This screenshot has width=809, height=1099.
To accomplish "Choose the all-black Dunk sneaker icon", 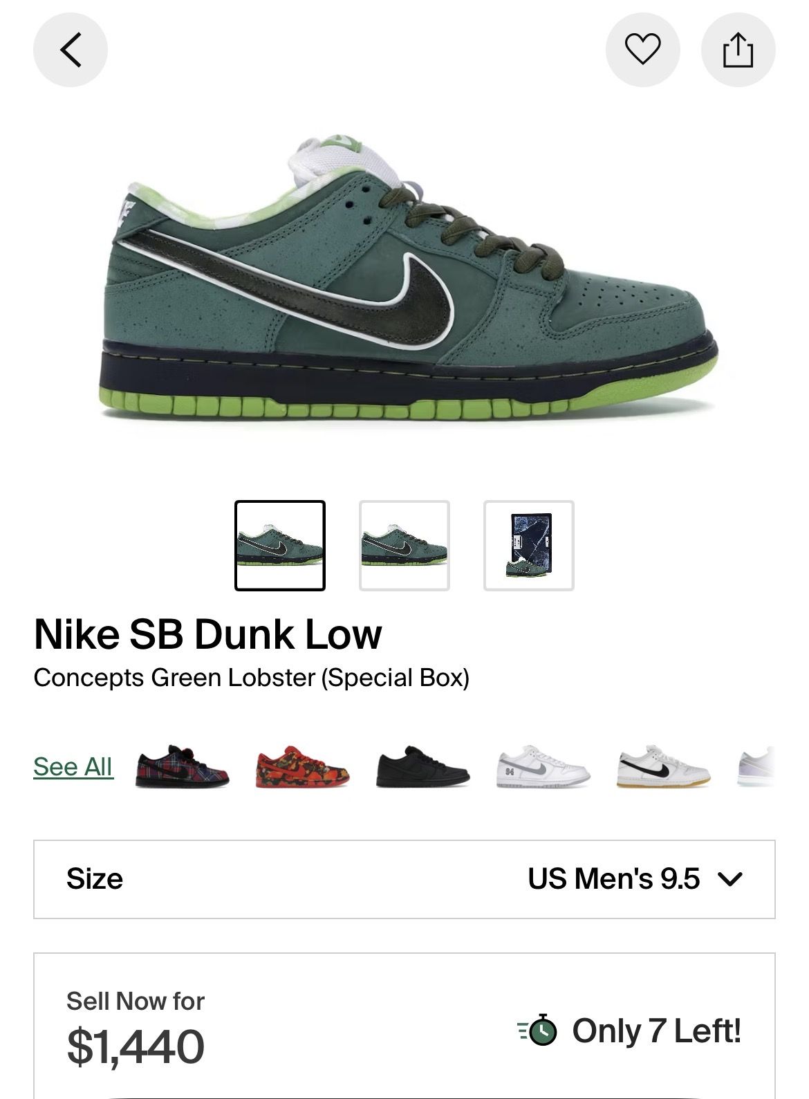I will point(423,766).
